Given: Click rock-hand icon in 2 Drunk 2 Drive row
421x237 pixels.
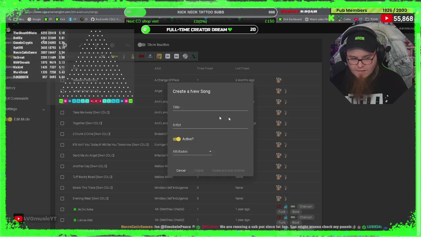Looking at the screenshot, I should (285, 134).
